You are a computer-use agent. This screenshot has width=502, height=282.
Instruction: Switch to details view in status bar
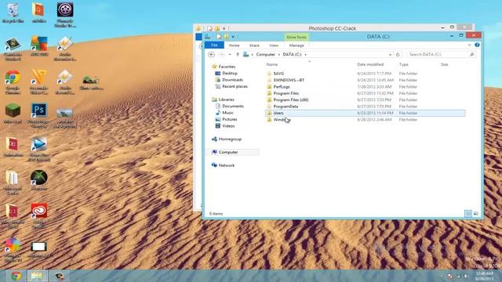pos(468,213)
